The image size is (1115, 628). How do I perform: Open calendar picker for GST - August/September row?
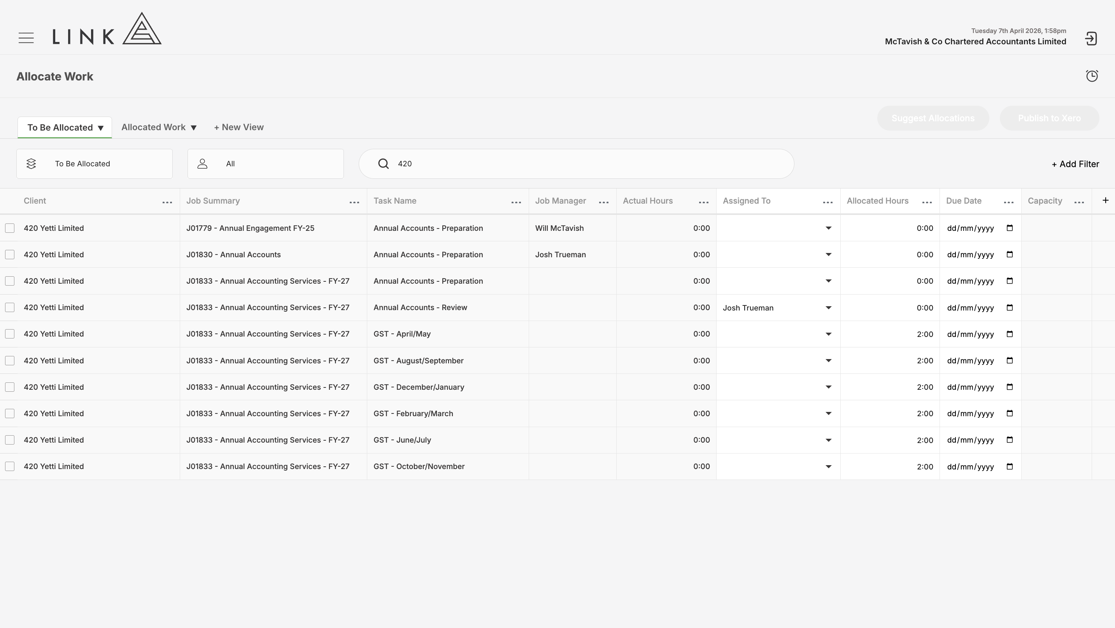click(1010, 360)
